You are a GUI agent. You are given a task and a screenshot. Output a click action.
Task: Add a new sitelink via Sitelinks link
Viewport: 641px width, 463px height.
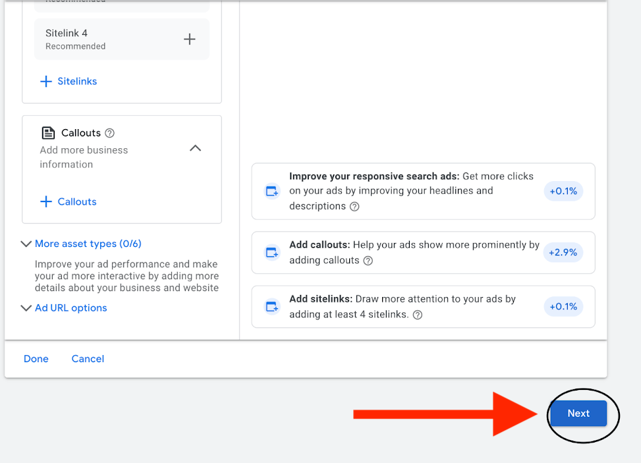coord(69,82)
